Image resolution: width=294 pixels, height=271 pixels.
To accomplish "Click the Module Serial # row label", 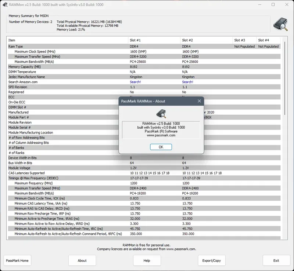I will (19, 128).
